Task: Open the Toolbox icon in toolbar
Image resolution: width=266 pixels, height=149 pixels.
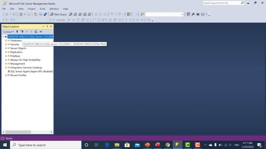Action: coord(198,14)
